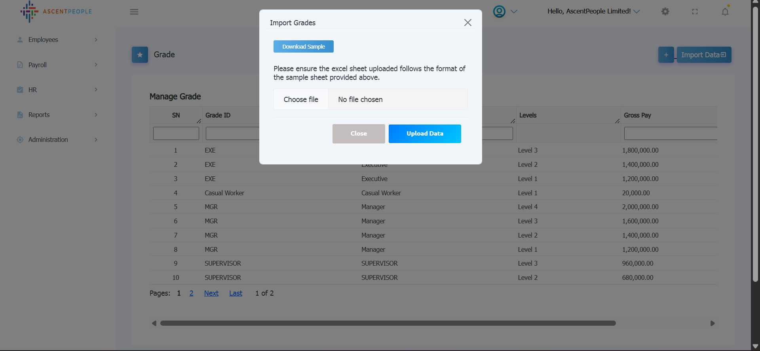The height and width of the screenshot is (351, 760).
Task: Click the plus add grade button
Action: tap(666, 55)
